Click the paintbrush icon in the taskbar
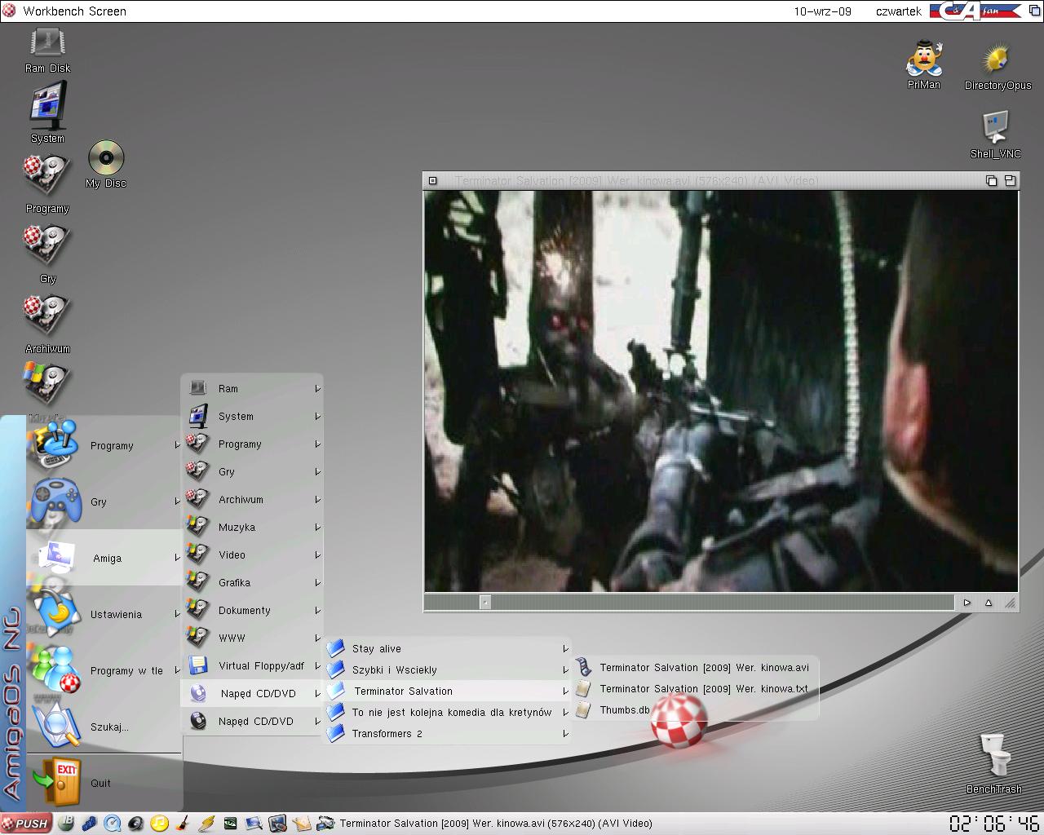The width and height of the screenshot is (1044, 835). coord(184,824)
